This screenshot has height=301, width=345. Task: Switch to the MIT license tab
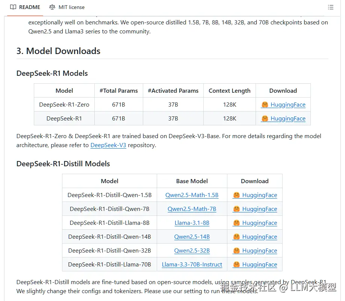[67, 7]
